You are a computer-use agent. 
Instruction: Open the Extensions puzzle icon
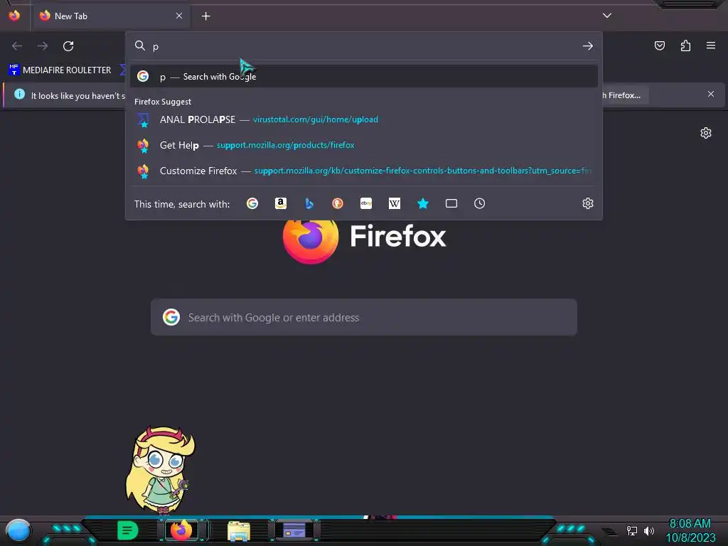point(685,45)
